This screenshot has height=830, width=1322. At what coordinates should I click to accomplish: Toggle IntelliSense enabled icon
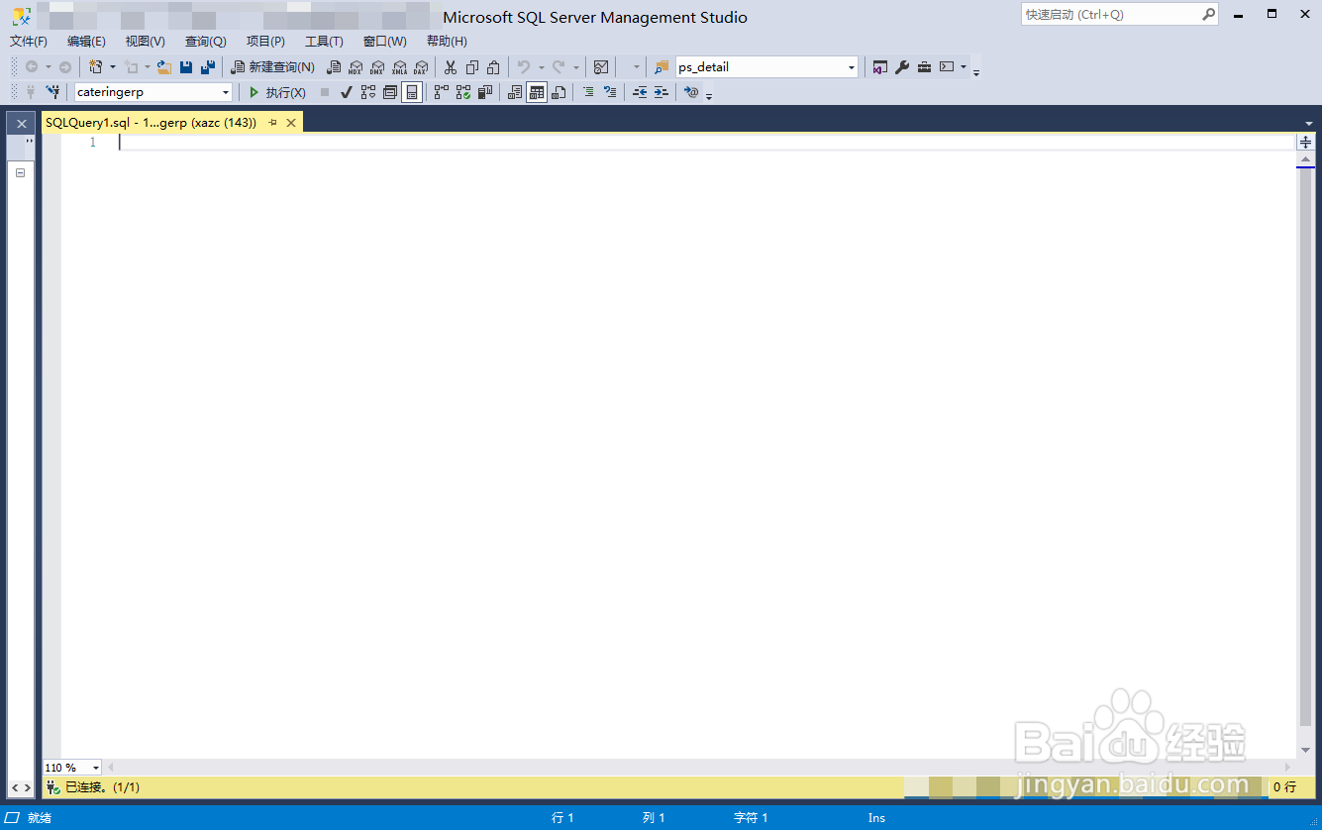point(411,92)
